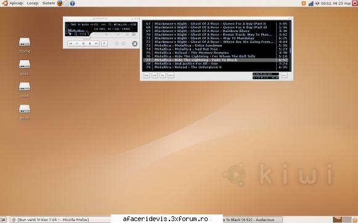
Task: Click the Eject button in Audacious
Action: click(104, 44)
